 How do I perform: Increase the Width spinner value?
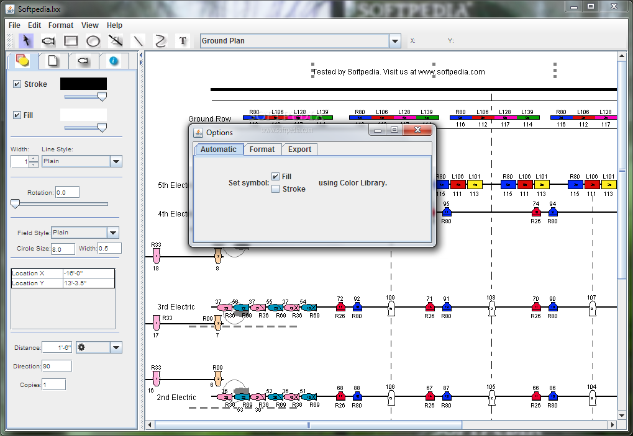click(34, 158)
